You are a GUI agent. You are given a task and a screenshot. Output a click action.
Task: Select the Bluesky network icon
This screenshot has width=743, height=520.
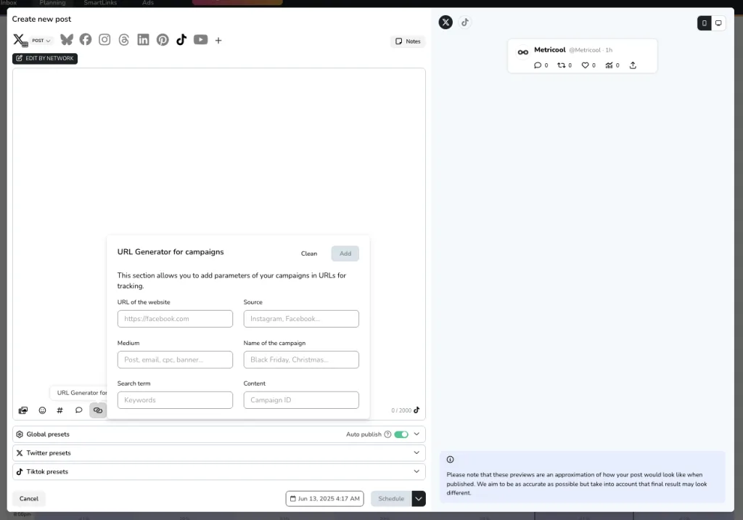(x=67, y=40)
